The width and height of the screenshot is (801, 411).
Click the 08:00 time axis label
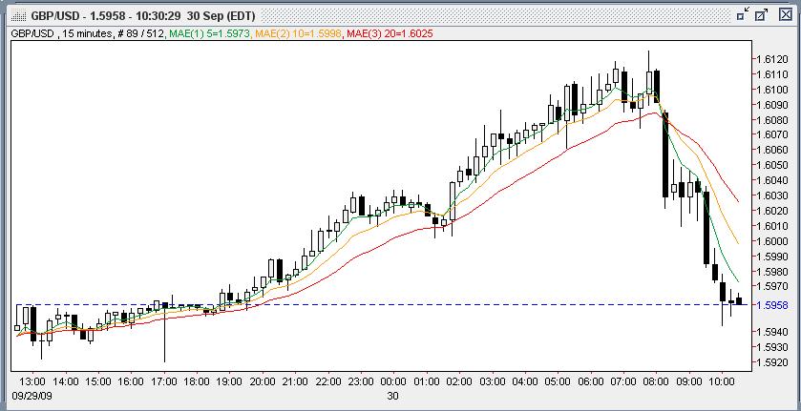pos(656,381)
